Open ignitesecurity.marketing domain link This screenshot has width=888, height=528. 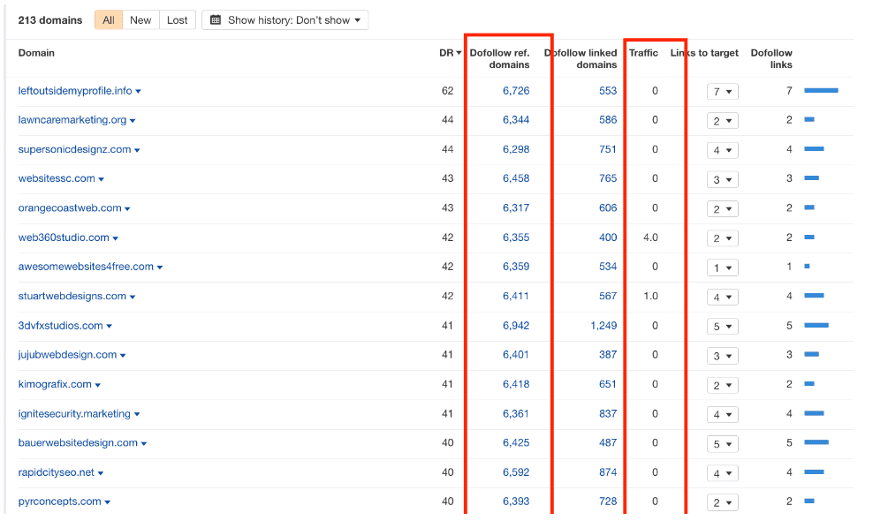(74, 414)
